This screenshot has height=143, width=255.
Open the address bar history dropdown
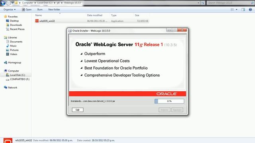pyautogui.click(x=198, y=3)
